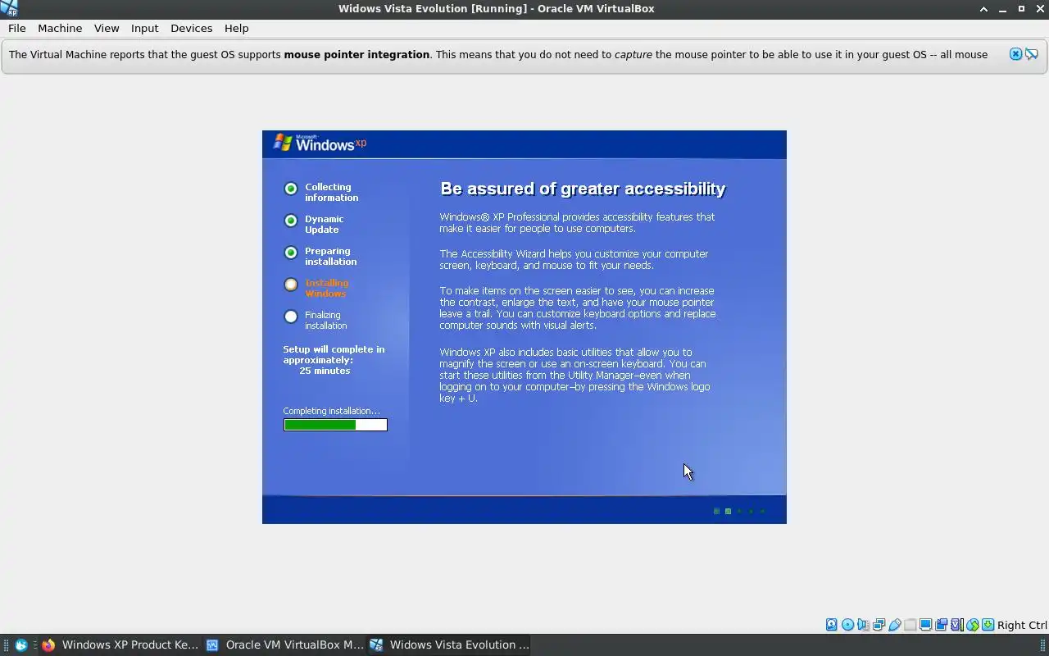Click the 'Completing installation...' status label
This screenshot has height=656, width=1049.
(331, 411)
